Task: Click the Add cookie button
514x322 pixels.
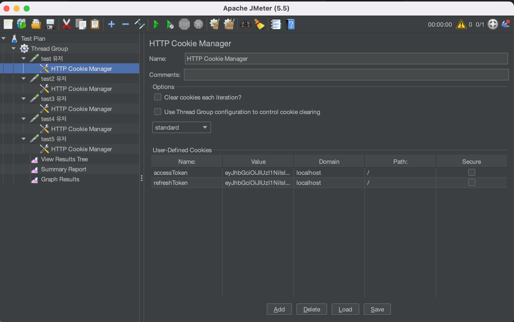Action: coord(279,309)
